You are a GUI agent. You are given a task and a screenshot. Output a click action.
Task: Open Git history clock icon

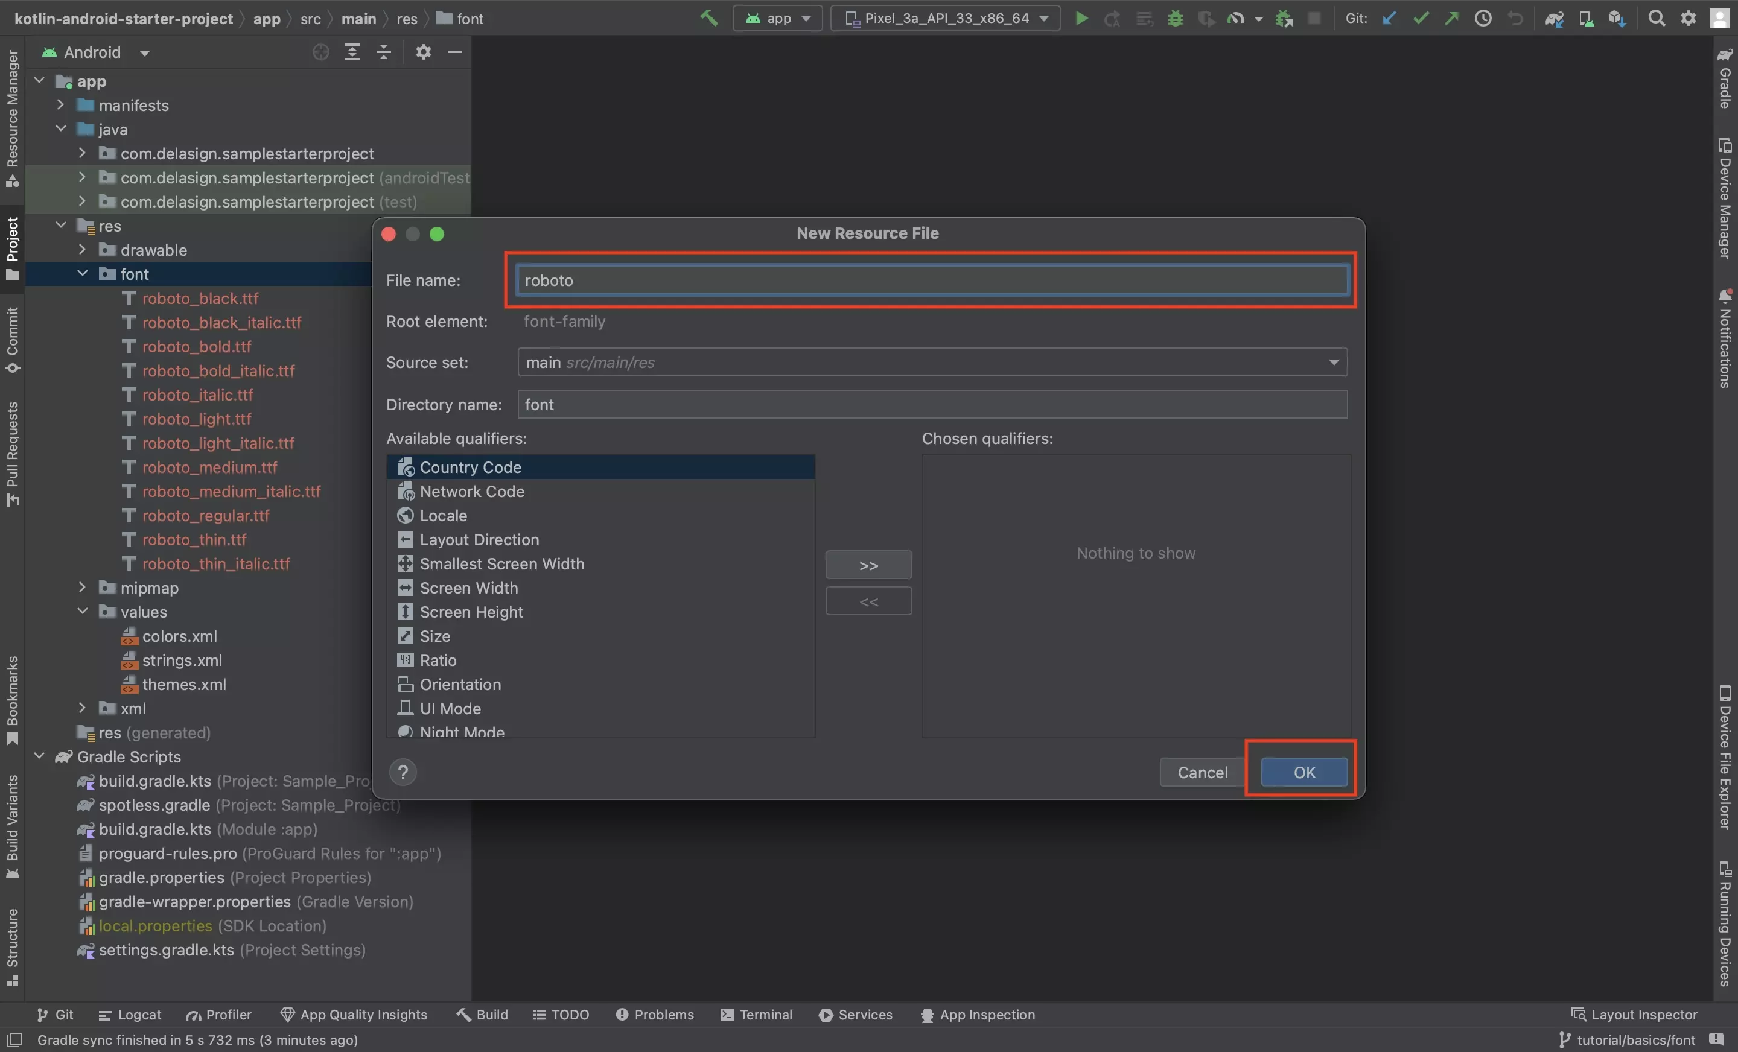tap(1483, 18)
